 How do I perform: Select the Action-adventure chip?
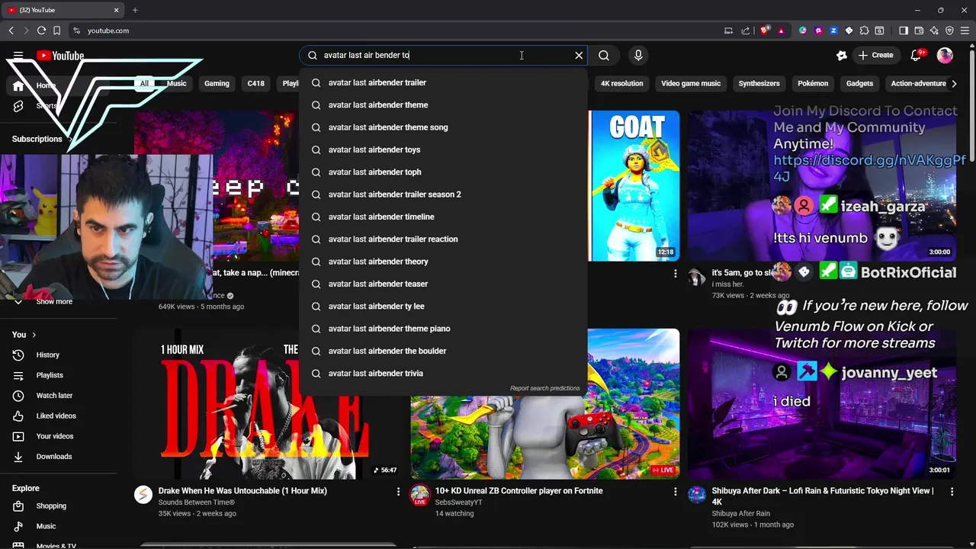[x=918, y=83]
